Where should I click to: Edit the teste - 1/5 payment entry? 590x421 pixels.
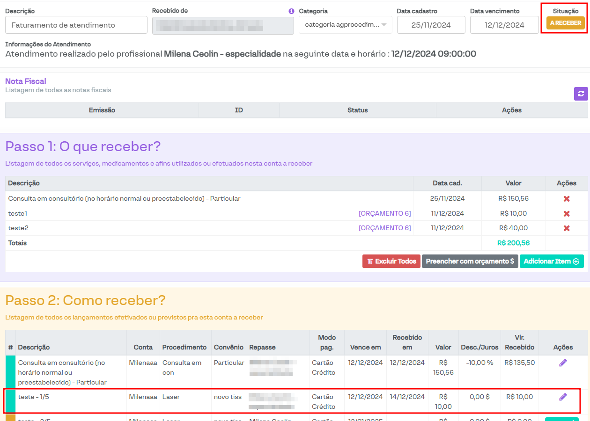pos(563,397)
